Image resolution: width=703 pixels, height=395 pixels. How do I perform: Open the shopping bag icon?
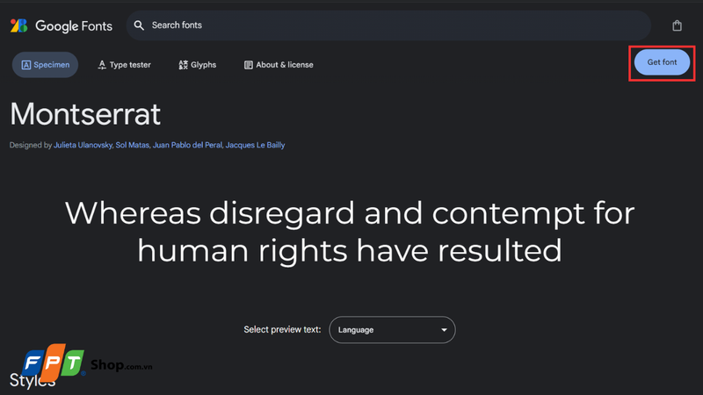[x=677, y=25]
